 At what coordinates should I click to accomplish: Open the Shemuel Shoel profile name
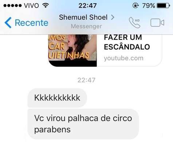pyautogui.click(x=83, y=17)
